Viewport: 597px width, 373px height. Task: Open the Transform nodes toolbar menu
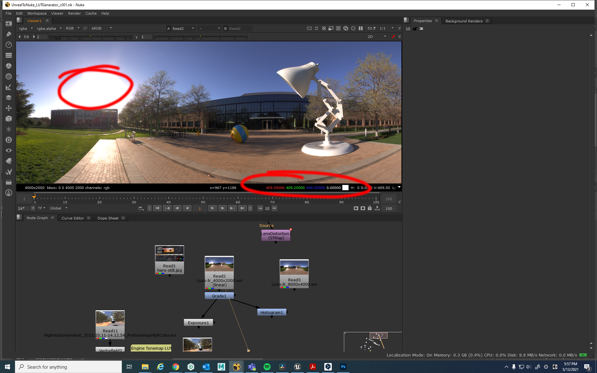9,108
